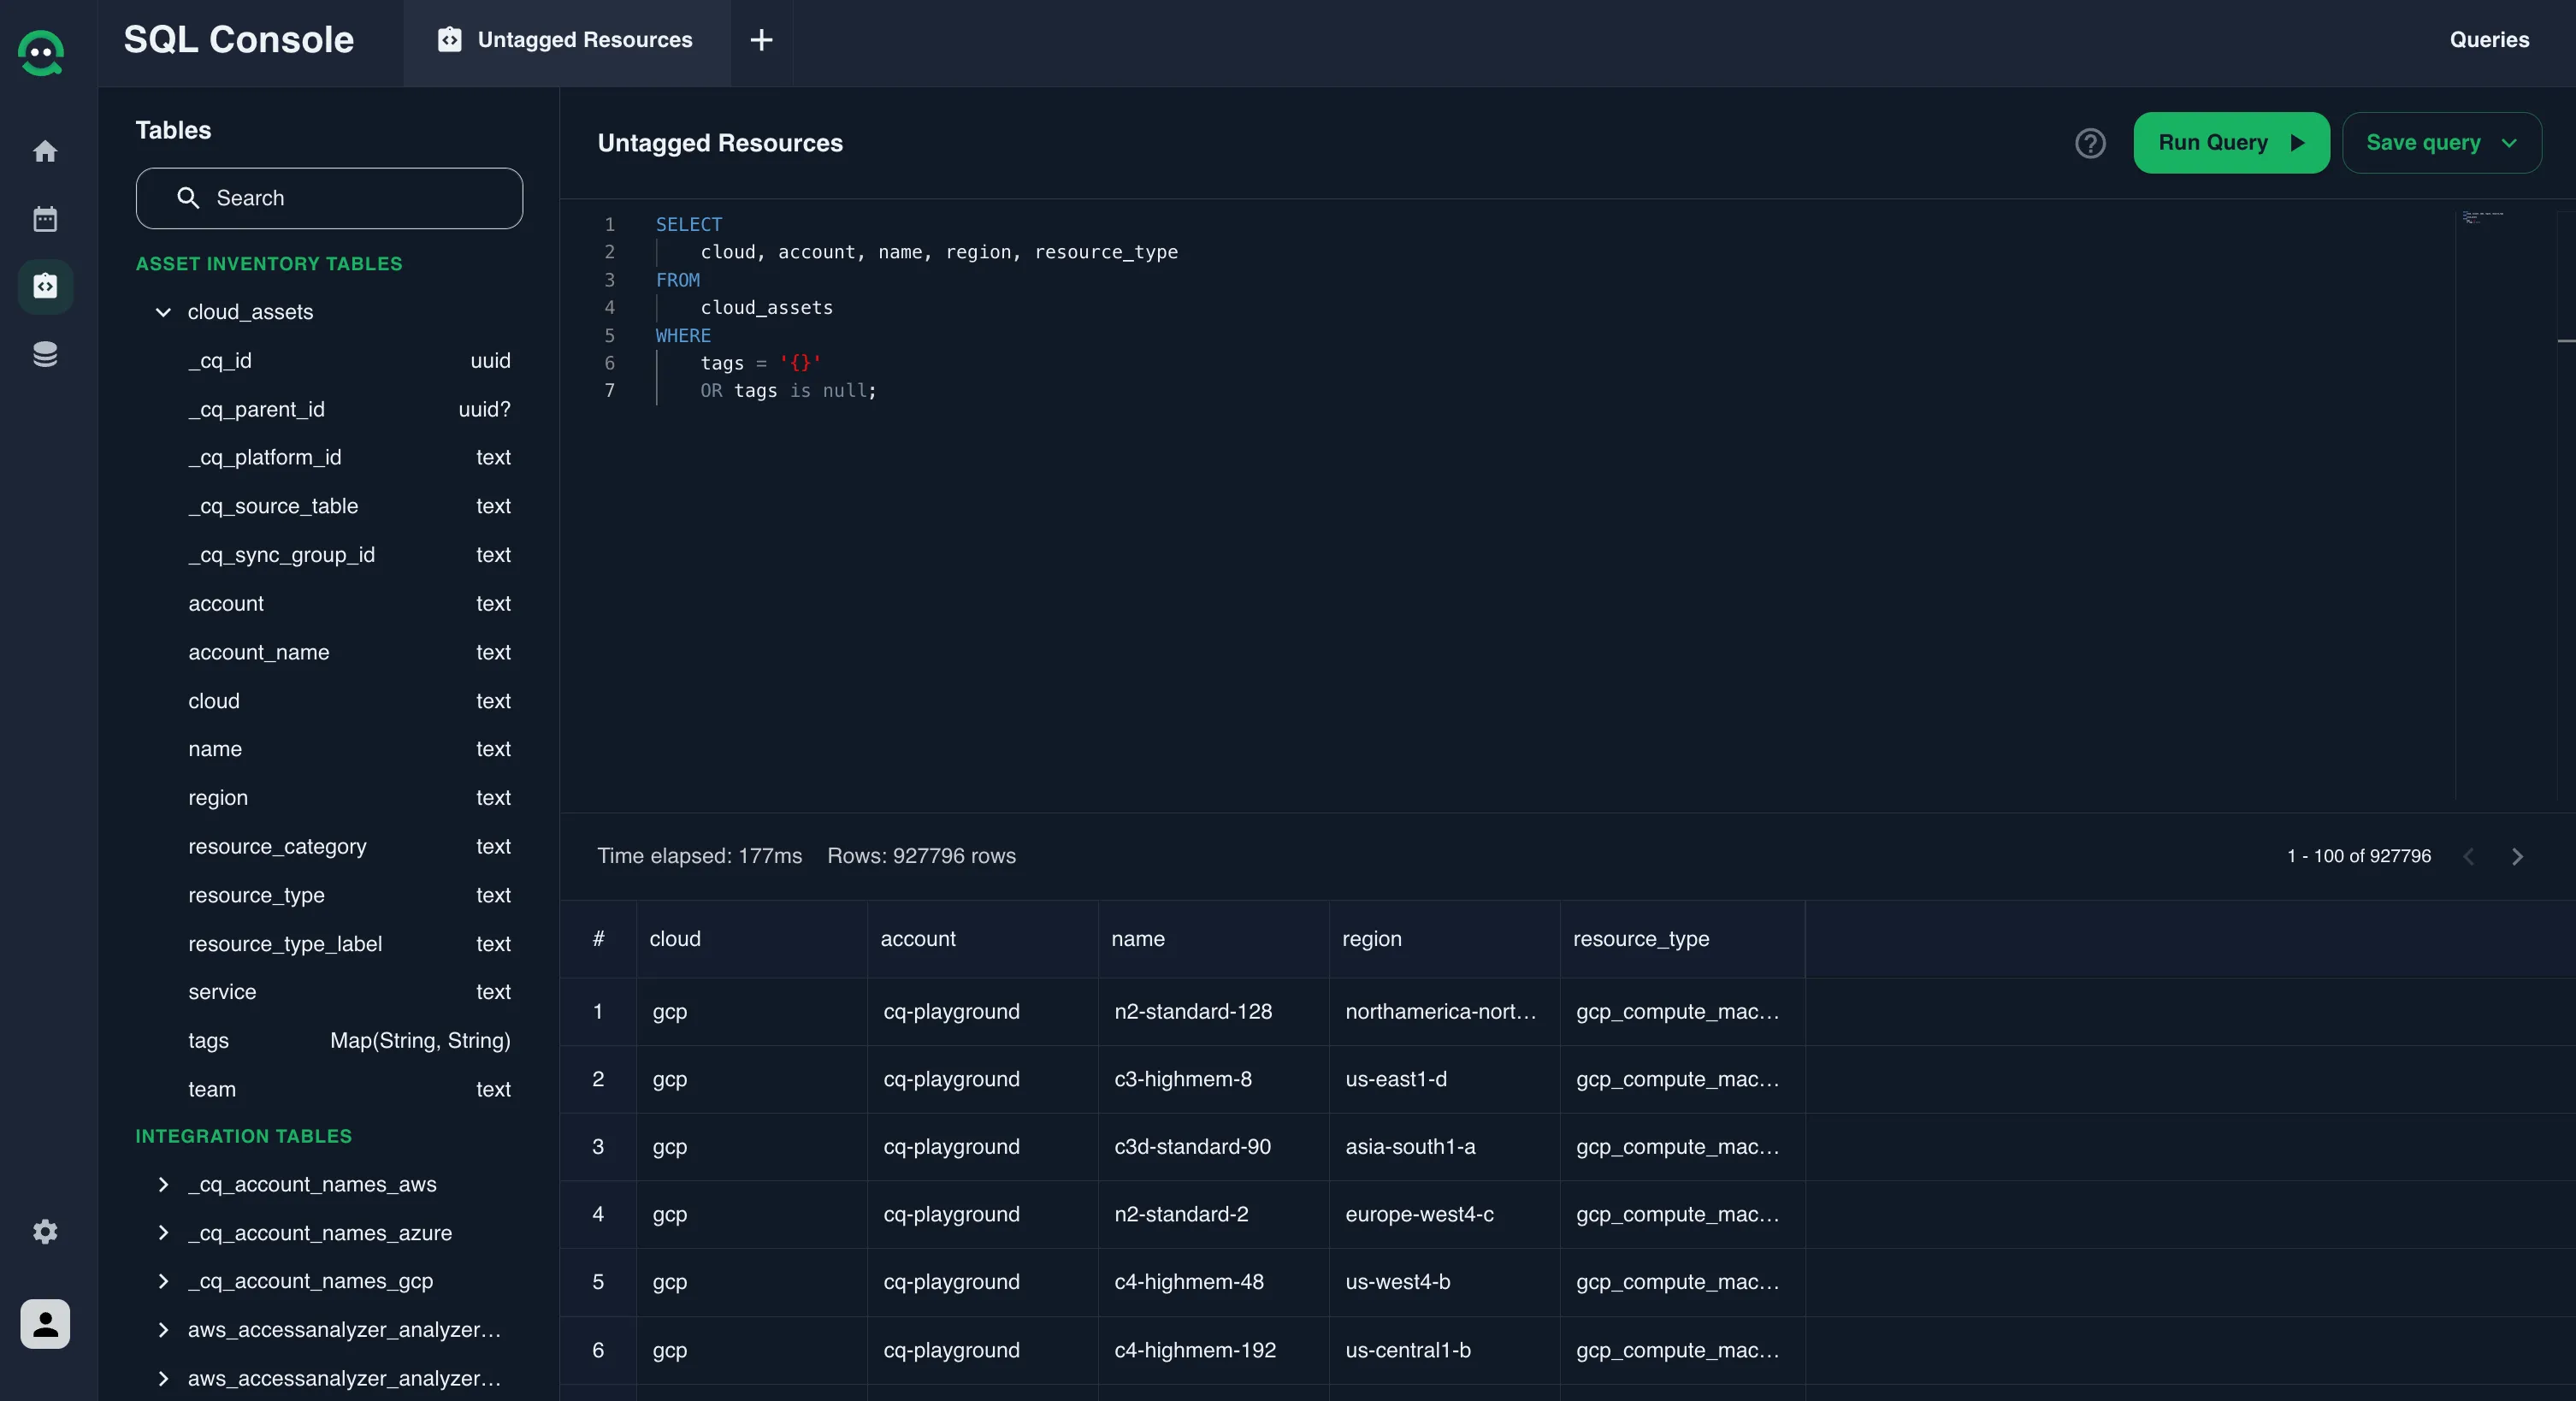This screenshot has height=1401, width=2576.
Task: Click the resource_type results column header
Action: click(1683, 939)
